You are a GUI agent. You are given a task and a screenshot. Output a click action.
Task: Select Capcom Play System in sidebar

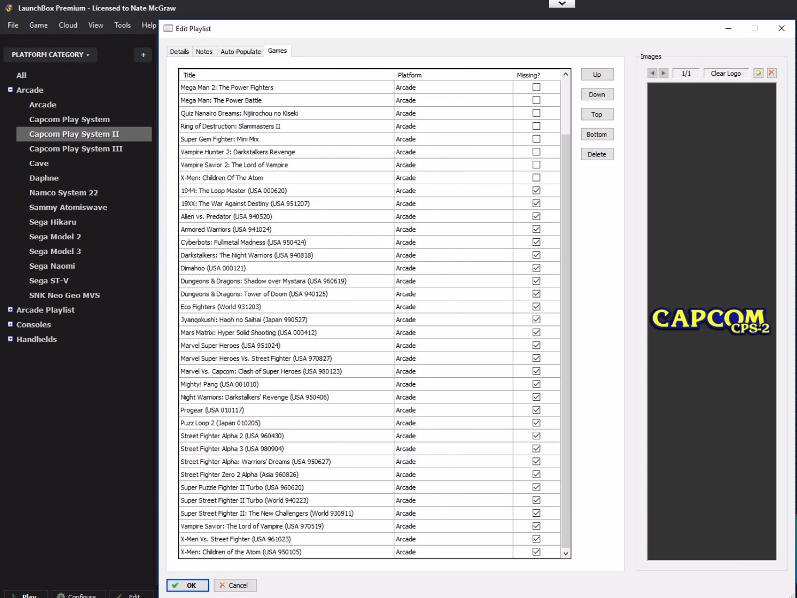[69, 119]
